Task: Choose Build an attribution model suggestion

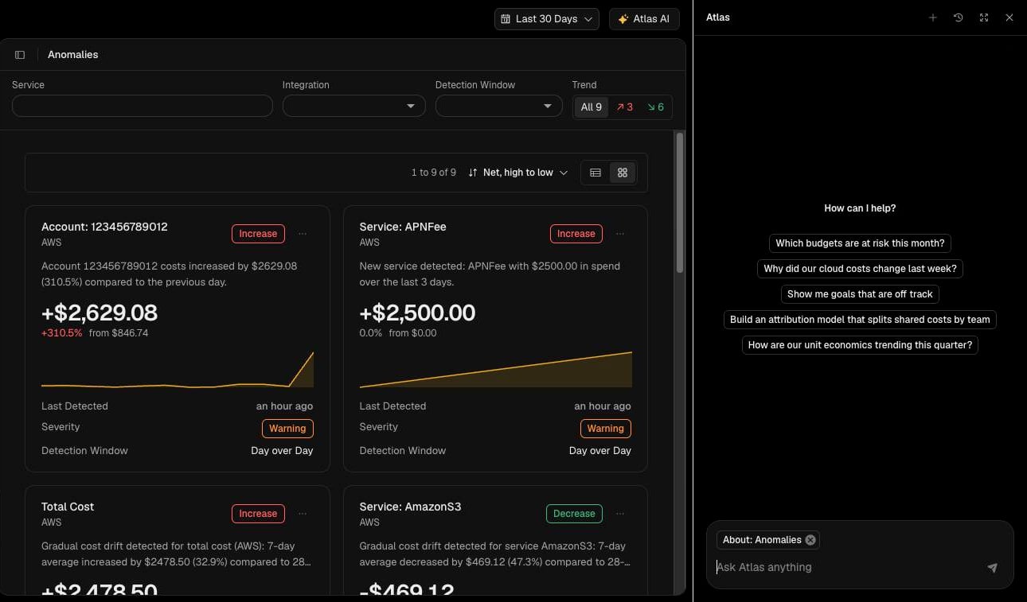Action: [860, 320]
